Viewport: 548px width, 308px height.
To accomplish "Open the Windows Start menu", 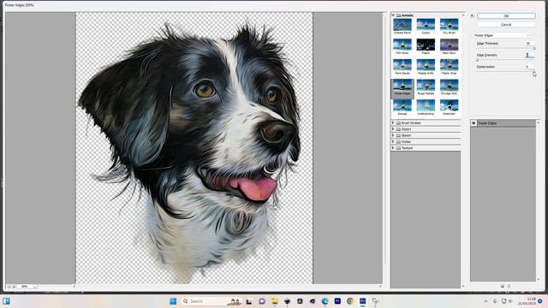I will point(173,301).
